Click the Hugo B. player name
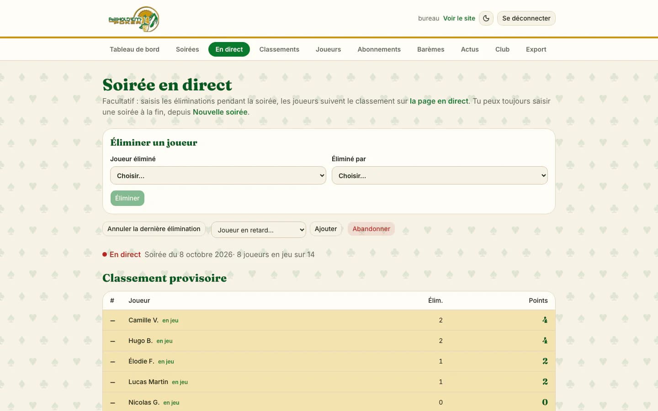This screenshot has width=658, height=411. tap(140, 341)
